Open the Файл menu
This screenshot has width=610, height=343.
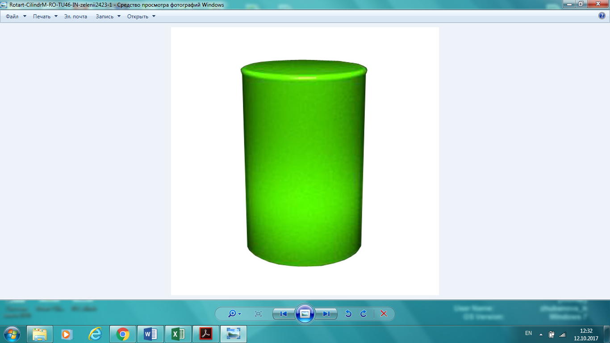16,17
